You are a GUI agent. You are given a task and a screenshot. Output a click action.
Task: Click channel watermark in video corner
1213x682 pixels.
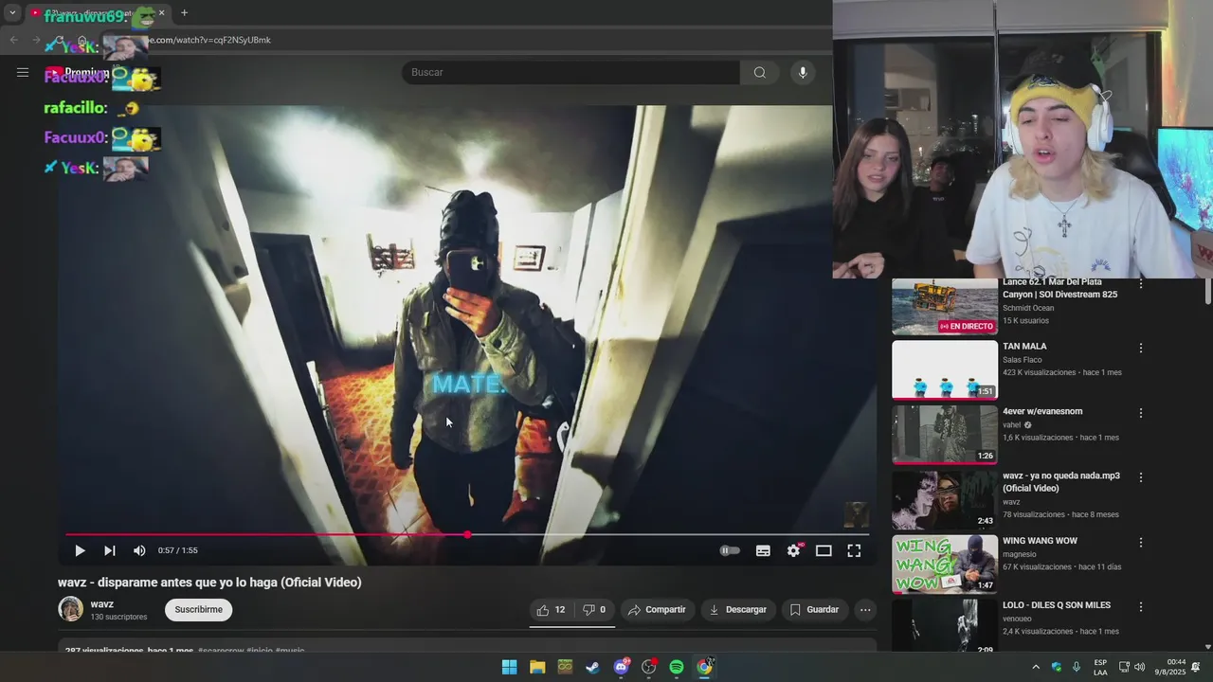[856, 514]
